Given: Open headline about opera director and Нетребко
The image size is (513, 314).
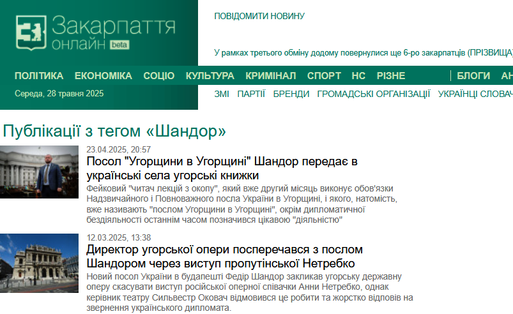Looking at the screenshot, I should coord(224,256).
